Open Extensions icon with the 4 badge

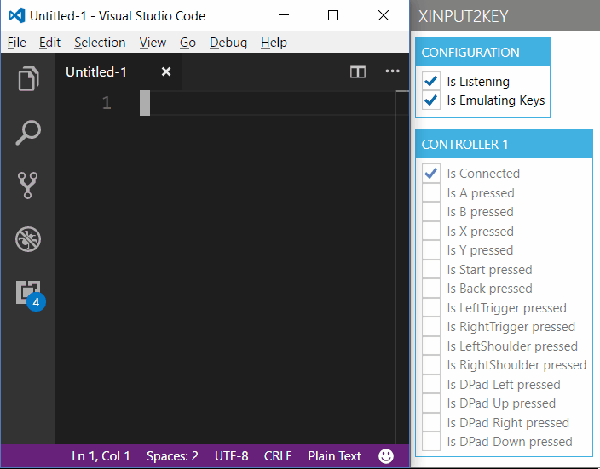31,295
